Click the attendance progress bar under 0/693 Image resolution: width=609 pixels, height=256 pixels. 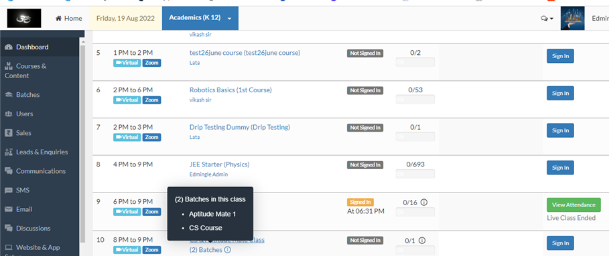pos(415,174)
